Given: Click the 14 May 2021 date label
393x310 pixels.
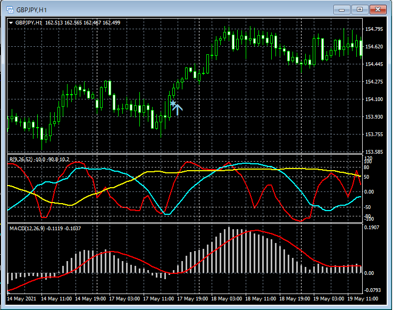Looking at the screenshot, I should (22, 298).
